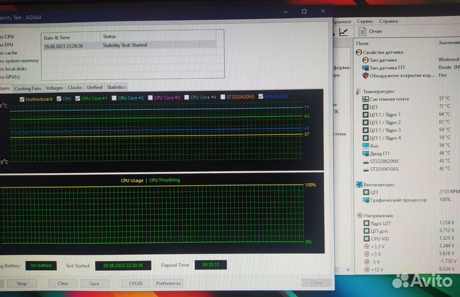Open the Statistics tab
This screenshot has height=297, width=460.
[x=116, y=87]
